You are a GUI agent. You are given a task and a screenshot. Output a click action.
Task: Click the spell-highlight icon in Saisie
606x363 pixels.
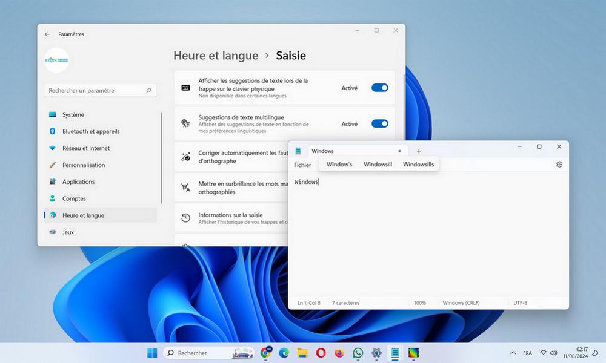pyautogui.click(x=185, y=188)
